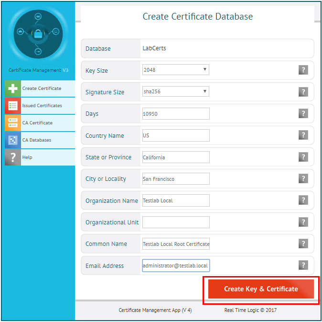Click the red Issued Certificates list icon
This screenshot has width=322, height=322.
(x=13, y=106)
